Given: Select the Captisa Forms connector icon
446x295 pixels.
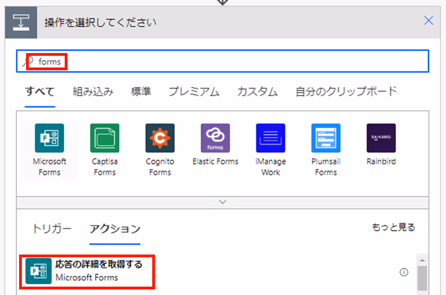Looking at the screenshot, I should (x=105, y=138).
